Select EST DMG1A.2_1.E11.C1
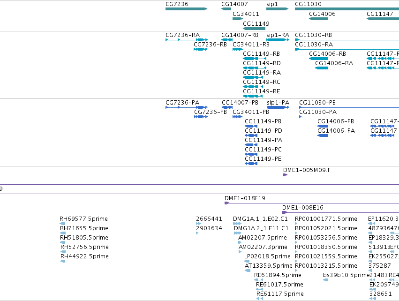Viewport: 399px width, 301px height. pyautogui.click(x=238, y=233)
